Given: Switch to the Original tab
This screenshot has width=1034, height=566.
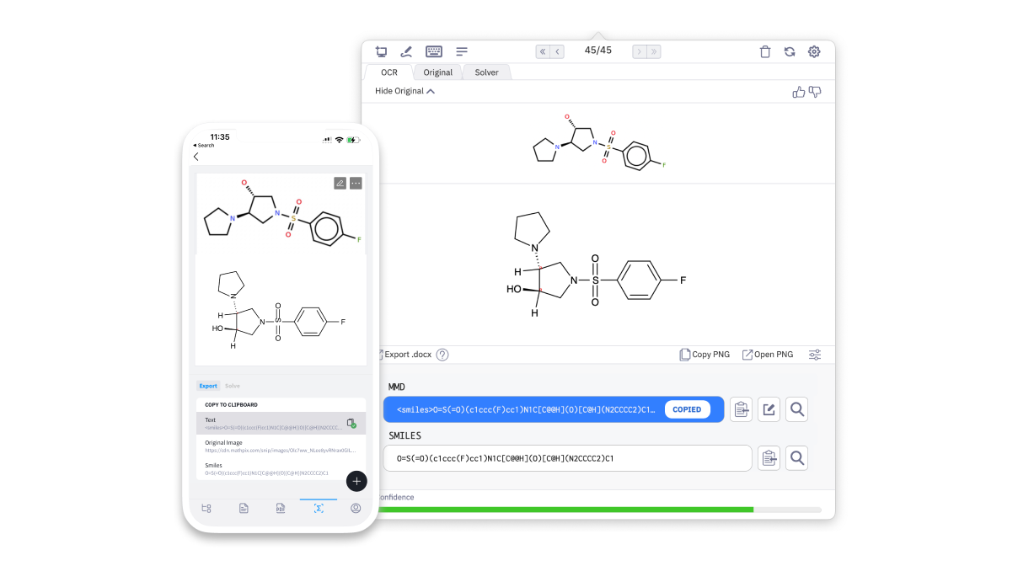Looking at the screenshot, I should click(437, 72).
